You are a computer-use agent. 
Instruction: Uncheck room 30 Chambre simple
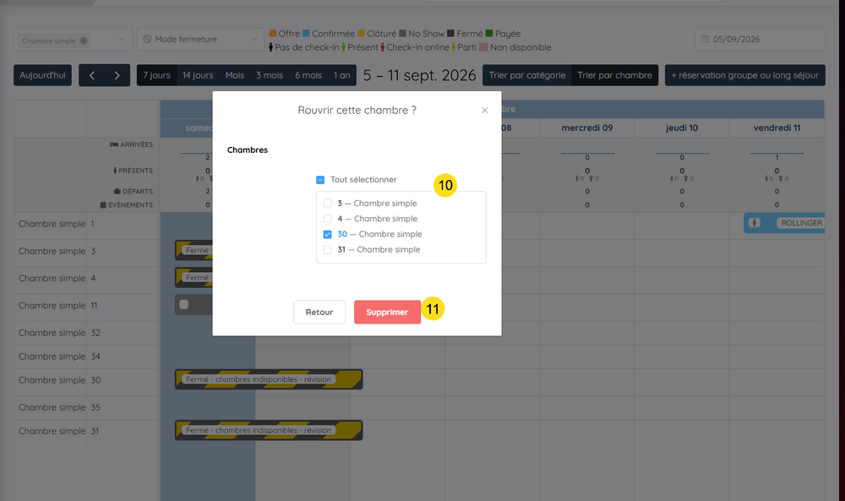point(327,234)
